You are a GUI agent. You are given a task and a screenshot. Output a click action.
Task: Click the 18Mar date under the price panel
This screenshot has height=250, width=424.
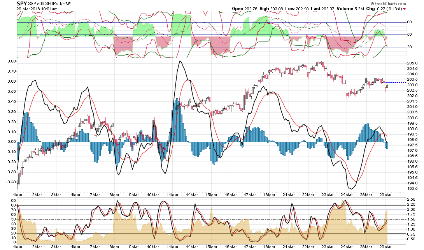point(270,194)
